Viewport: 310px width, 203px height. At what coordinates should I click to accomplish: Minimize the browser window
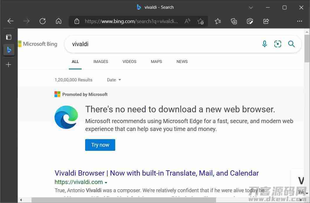pyautogui.click(x=268, y=8)
